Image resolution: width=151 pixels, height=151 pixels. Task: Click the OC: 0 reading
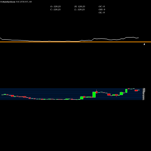coord(102,7)
